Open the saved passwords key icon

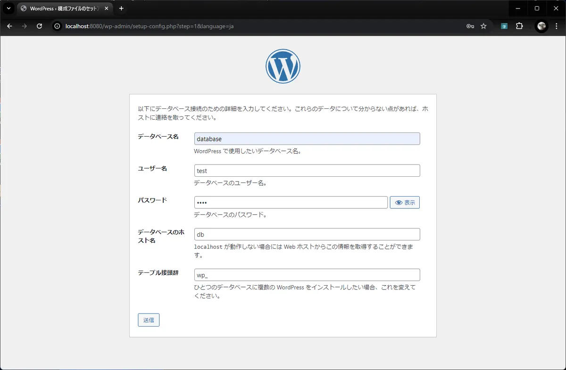tap(470, 26)
